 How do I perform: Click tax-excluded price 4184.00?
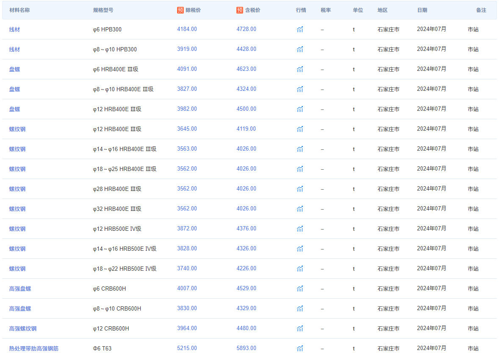[187, 29]
